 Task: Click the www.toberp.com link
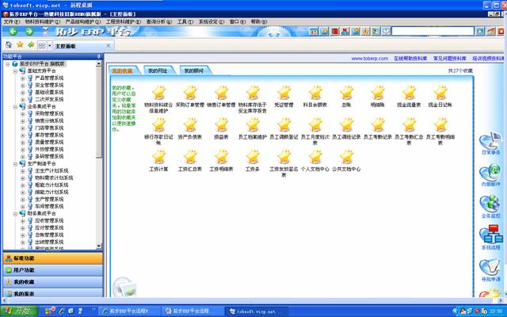367,58
